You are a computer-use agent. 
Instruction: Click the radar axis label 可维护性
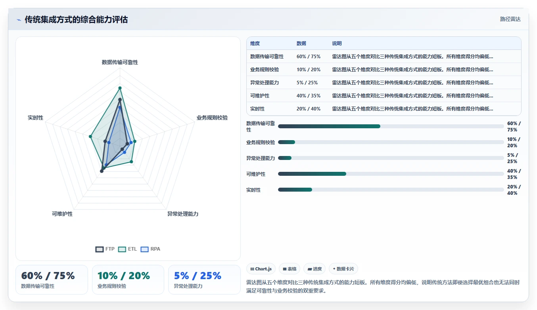[x=62, y=214]
